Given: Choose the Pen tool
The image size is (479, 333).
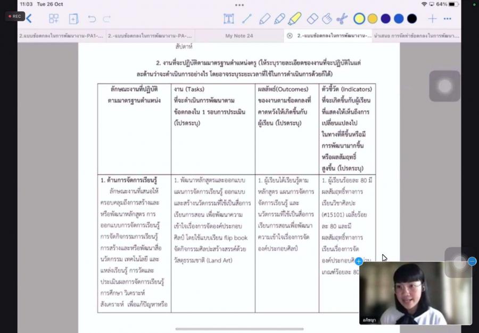Looking at the screenshot, I should pyautogui.click(x=265, y=19).
